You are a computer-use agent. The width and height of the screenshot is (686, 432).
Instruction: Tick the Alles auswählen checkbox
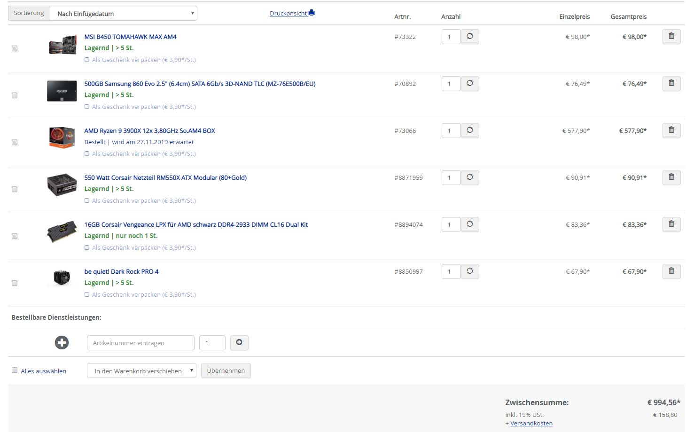coord(15,370)
